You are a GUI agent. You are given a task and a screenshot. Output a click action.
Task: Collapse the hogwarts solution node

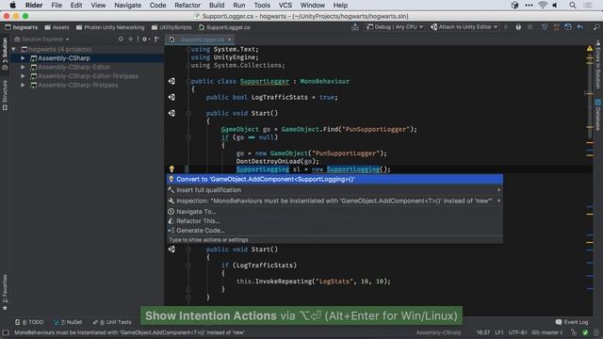(x=14, y=49)
